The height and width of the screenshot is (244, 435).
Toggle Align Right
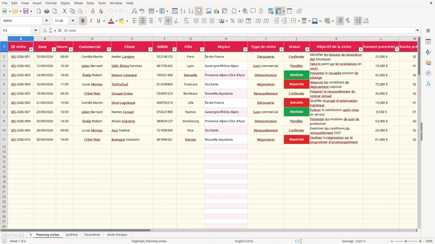(x=150, y=21)
